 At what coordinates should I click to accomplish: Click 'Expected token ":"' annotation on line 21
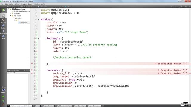tap(174, 73)
